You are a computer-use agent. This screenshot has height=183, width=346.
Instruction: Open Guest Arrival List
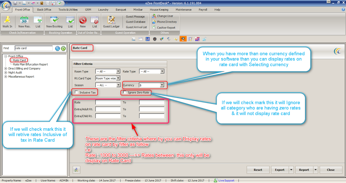pyautogui.click(x=136, y=27)
